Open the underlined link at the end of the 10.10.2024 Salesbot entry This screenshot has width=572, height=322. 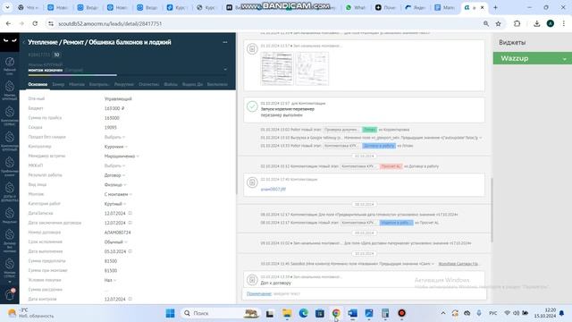pos(458,264)
